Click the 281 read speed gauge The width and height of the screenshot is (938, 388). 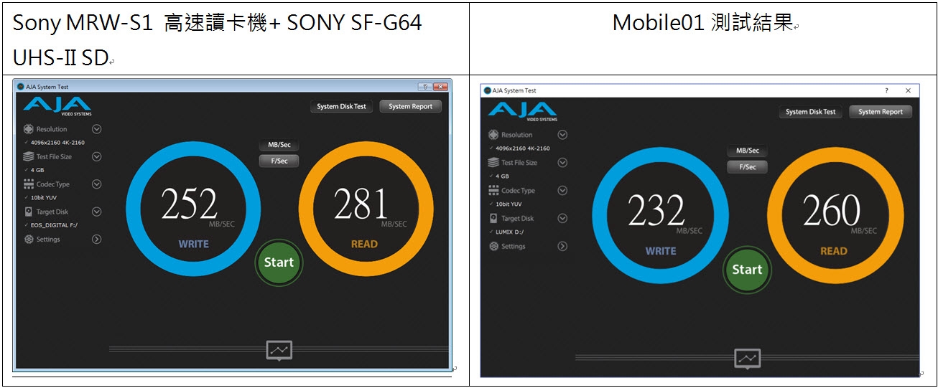(366, 209)
